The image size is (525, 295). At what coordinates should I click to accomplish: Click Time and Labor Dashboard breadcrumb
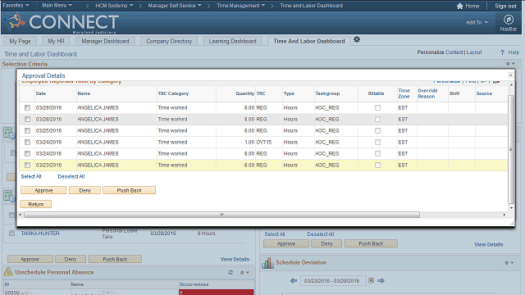[311, 6]
